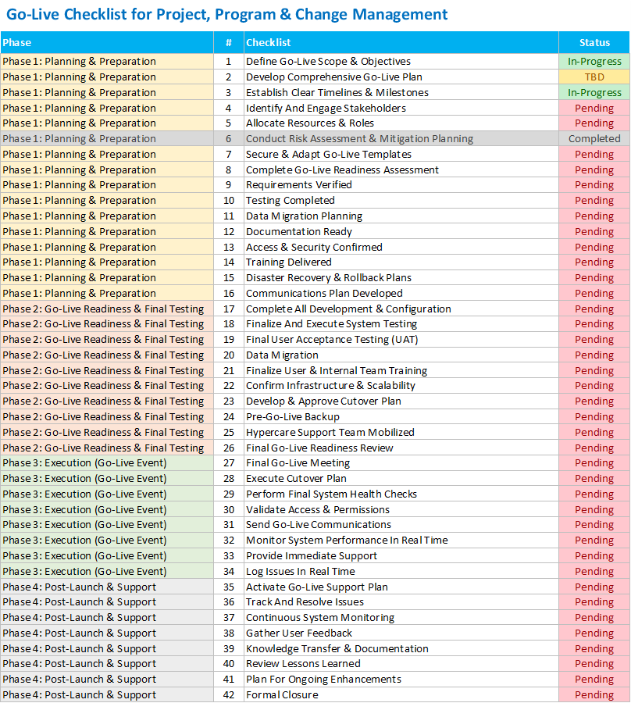Select In-Progress status for Define Go-Live Scope
This screenshot has width=631, height=703.
pos(594,62)
